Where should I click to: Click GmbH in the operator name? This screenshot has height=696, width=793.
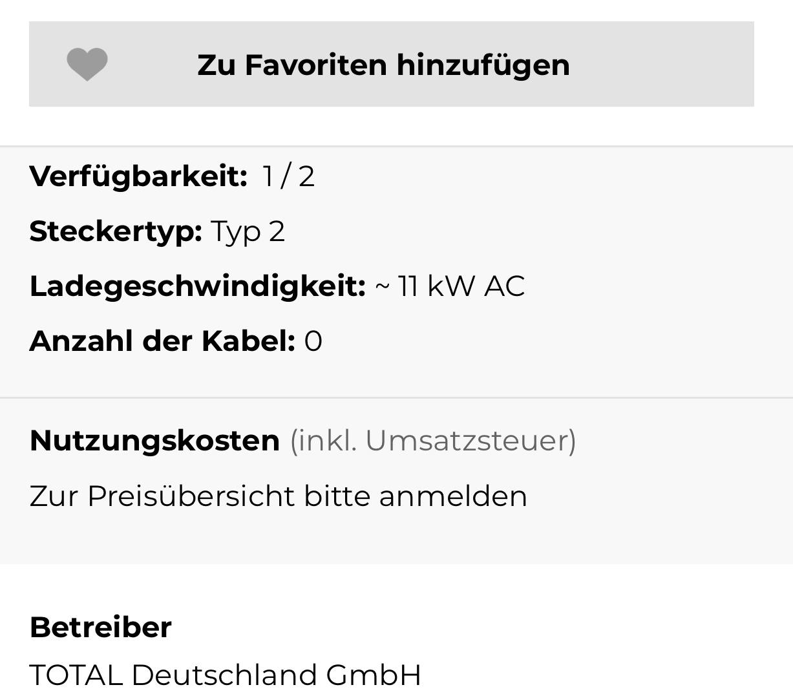[x=374, y=675]
